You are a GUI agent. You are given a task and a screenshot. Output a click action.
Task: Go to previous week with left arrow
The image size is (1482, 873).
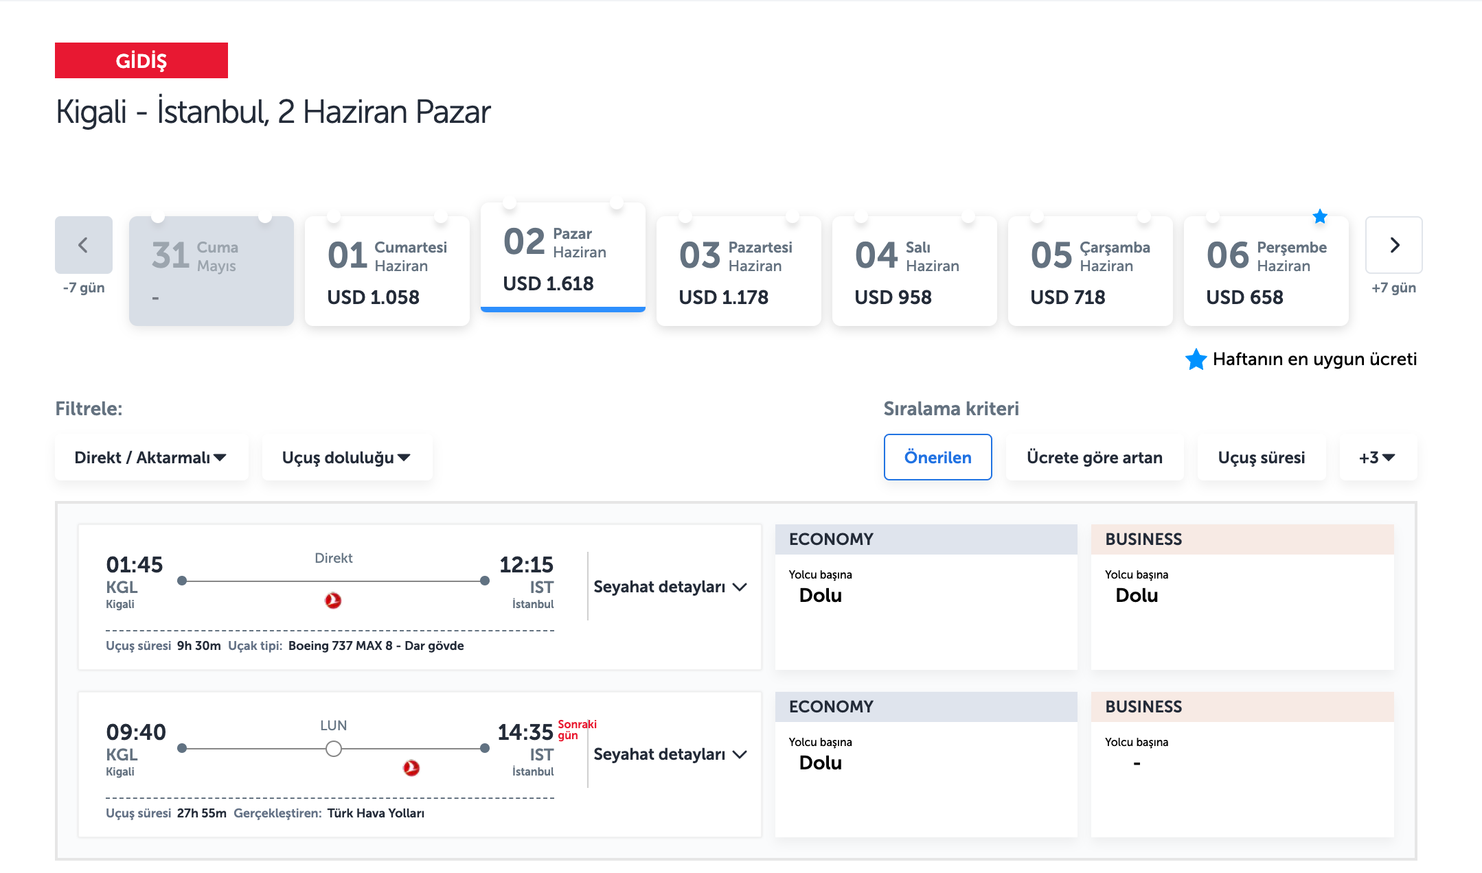tap(84, 245)
